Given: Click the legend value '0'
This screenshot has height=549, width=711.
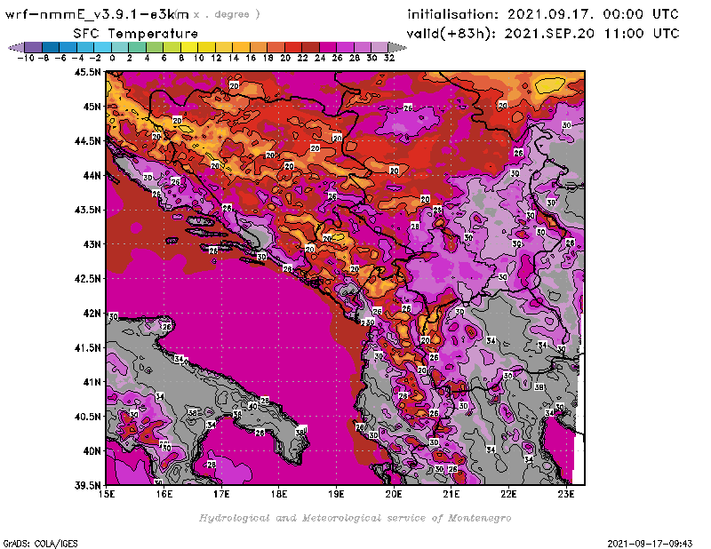Looking at the screenshot, I should coord(112,58).
